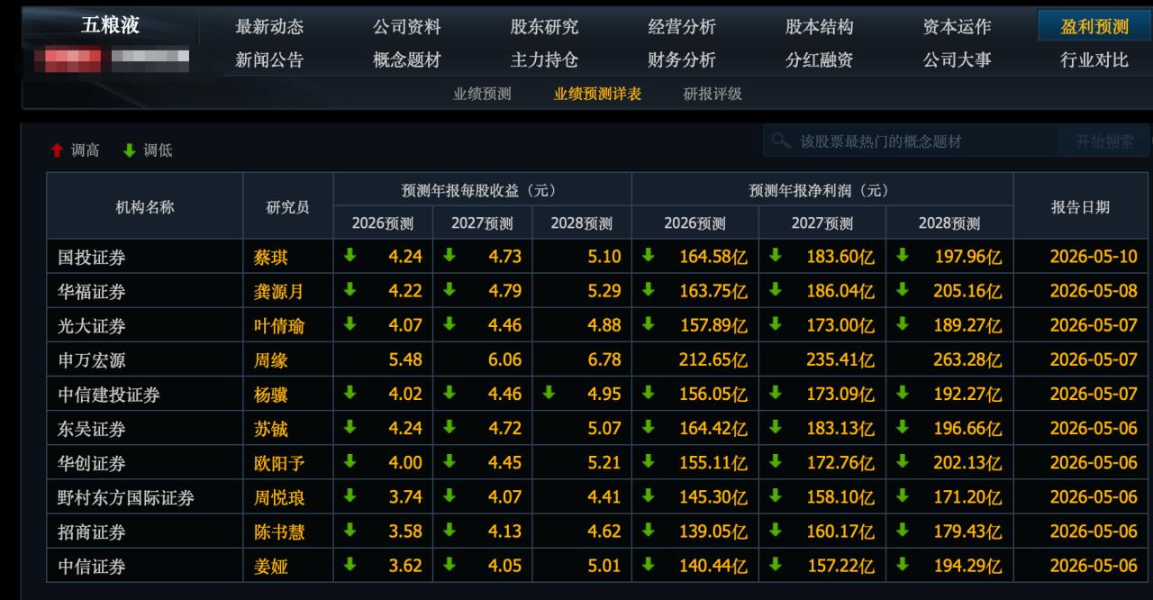Click down arrow beside 中信建投证券 4.95 EPS
The height and width of the screenshot is (600, 1153).
tap(549, 392)
